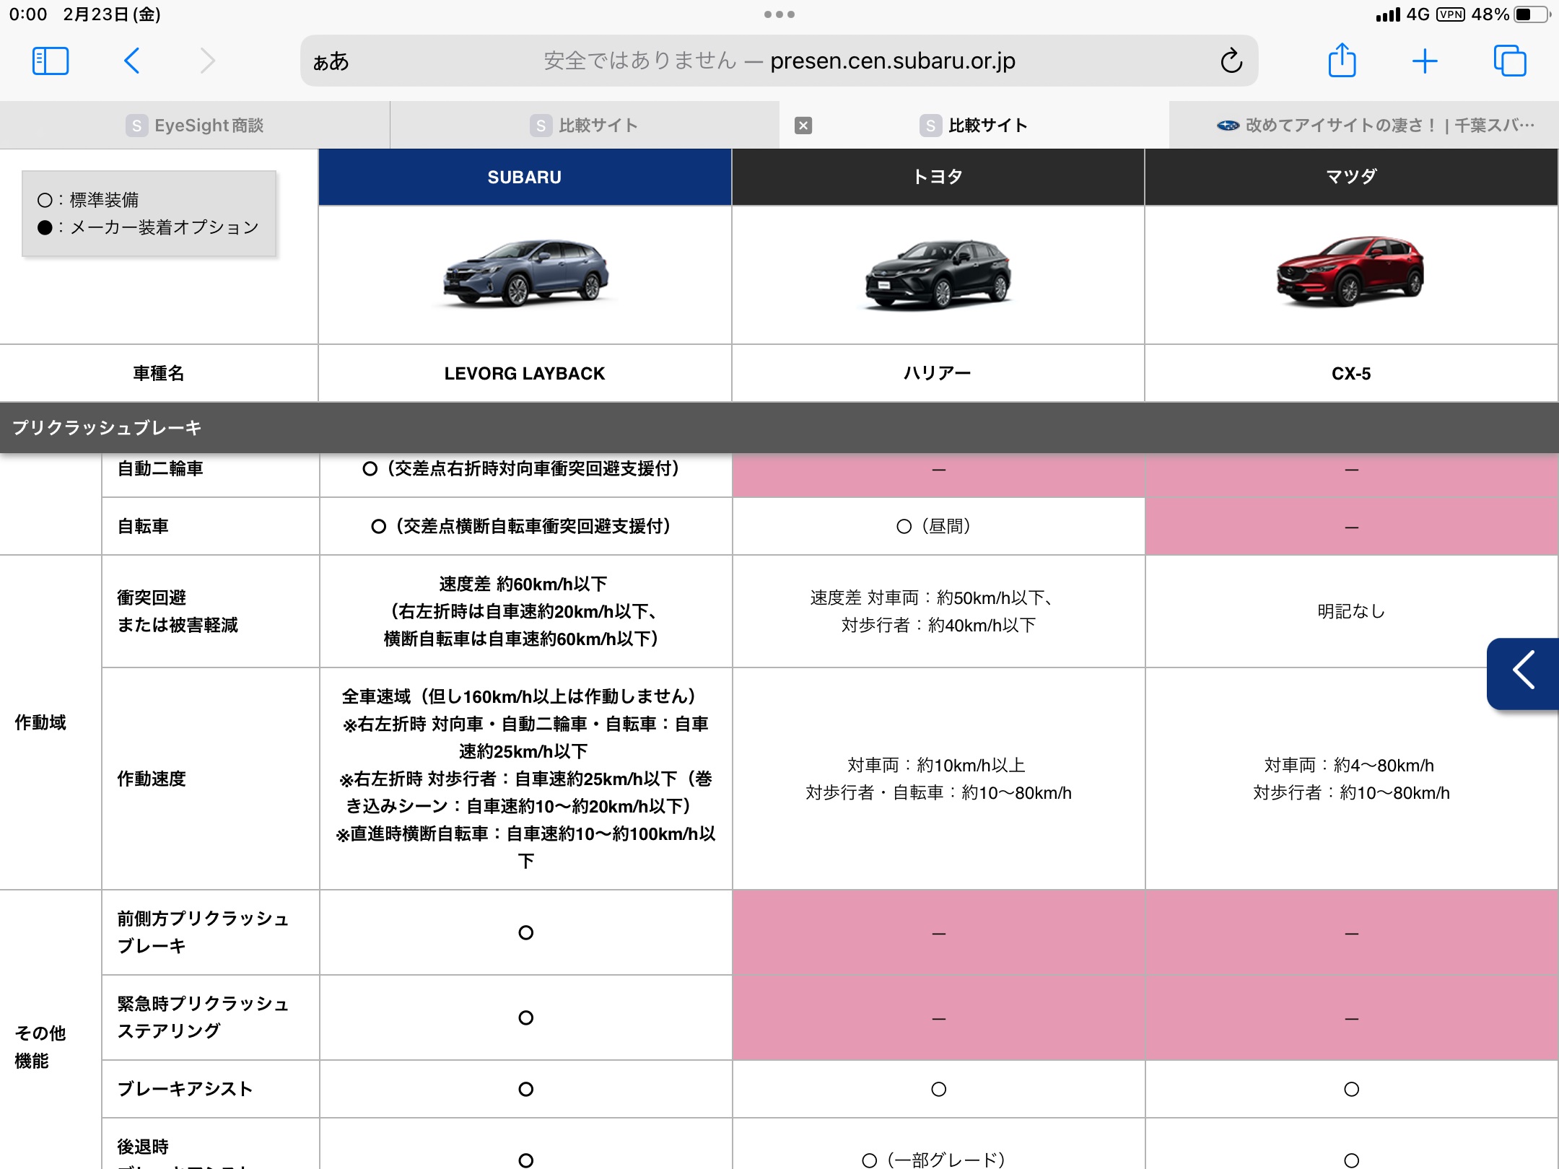This screenshot has height=1169, width=1559.
Task: Click the 車種名 row label
Action: 159,373
